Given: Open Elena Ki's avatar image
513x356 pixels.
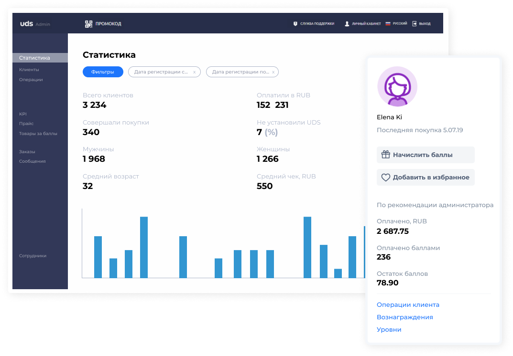Looking at the screenshot, I should [x=397, y=86].
